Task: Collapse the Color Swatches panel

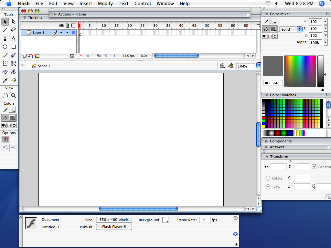Action: click(x=267, y=95)
